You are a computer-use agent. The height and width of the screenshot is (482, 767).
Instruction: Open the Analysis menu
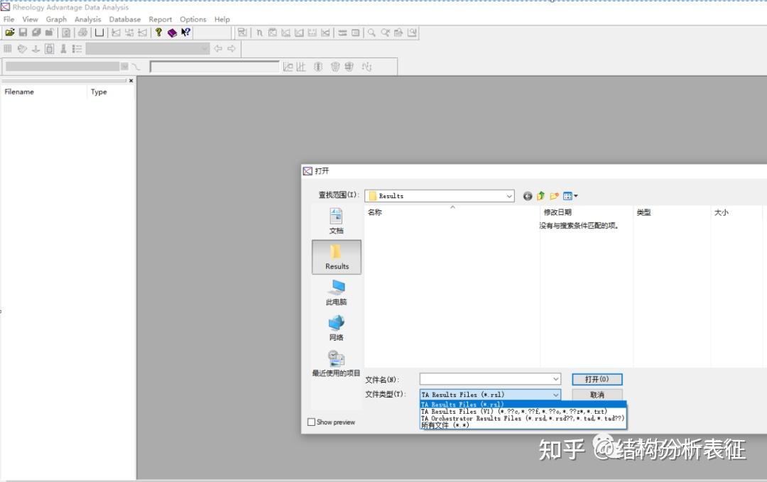coord(87,19)
